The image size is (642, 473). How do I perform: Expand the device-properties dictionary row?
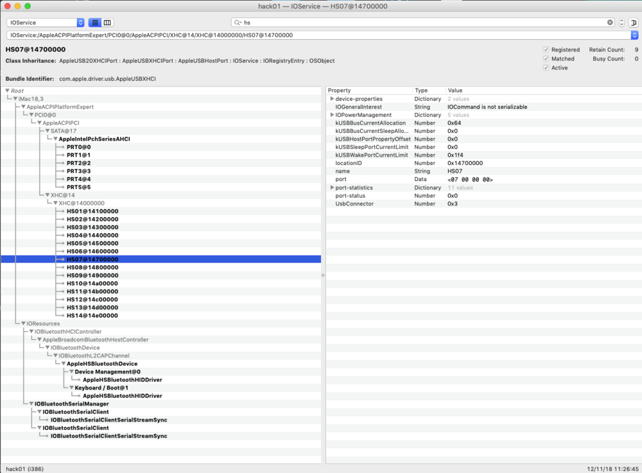pos(332,99)
